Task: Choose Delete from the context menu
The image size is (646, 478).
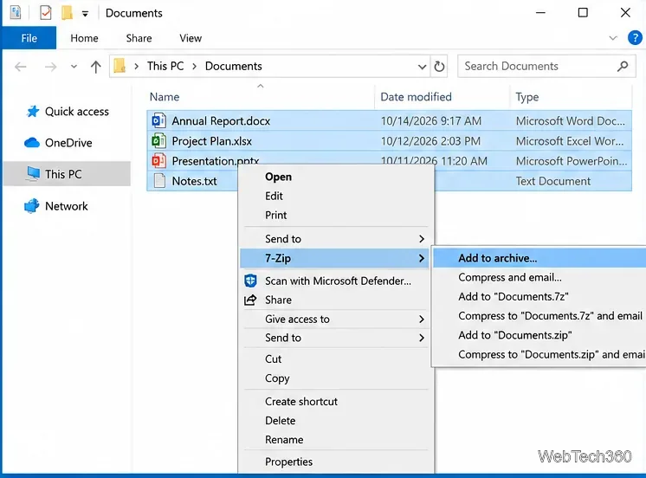Action: click(336, 421)
